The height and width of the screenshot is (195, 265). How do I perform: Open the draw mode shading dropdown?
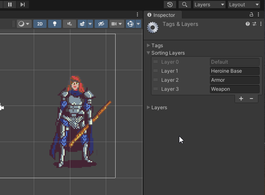pyautogui.click(x=24, y=24)
